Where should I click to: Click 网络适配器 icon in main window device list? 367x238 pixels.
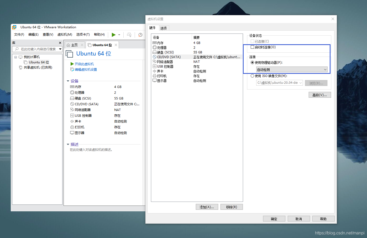click(x=72, y=110)
